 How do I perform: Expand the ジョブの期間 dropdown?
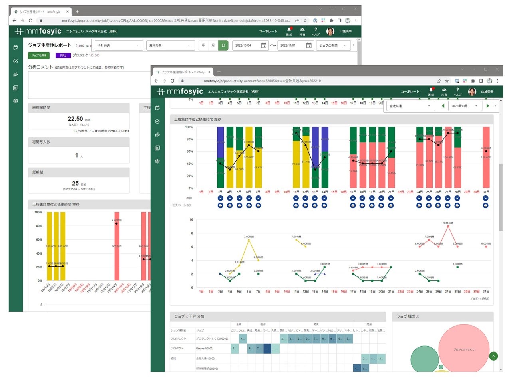tap(333, 45)
